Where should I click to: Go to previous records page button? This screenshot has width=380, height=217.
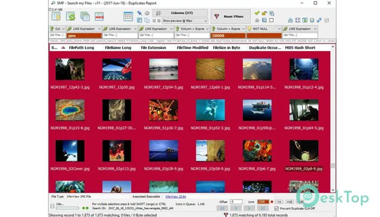(236, 208)
